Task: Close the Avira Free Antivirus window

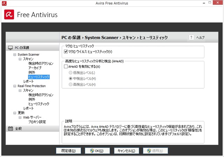Action: coord(218,2)
